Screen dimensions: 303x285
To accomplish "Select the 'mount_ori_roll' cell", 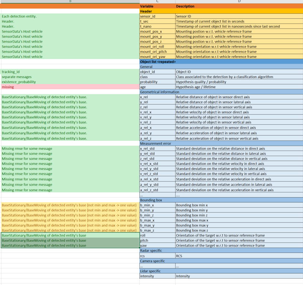I will [157, 46].
